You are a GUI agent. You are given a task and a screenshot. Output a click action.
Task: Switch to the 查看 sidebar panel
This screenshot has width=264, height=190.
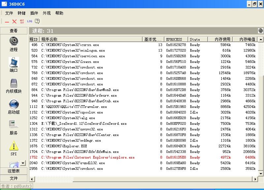tap(14, 31)
